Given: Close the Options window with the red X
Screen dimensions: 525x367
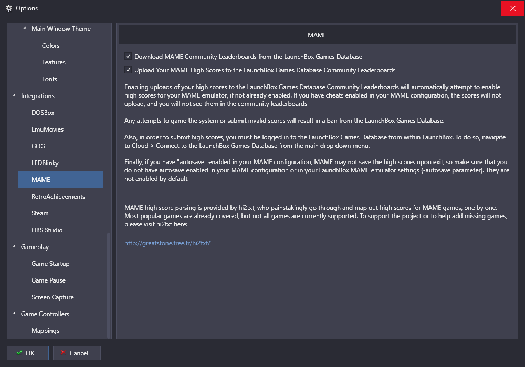Looking at the screenshot, I should [x=512, y=8].
